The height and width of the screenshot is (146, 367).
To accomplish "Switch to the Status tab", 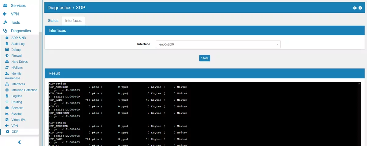I will (53, 21).
